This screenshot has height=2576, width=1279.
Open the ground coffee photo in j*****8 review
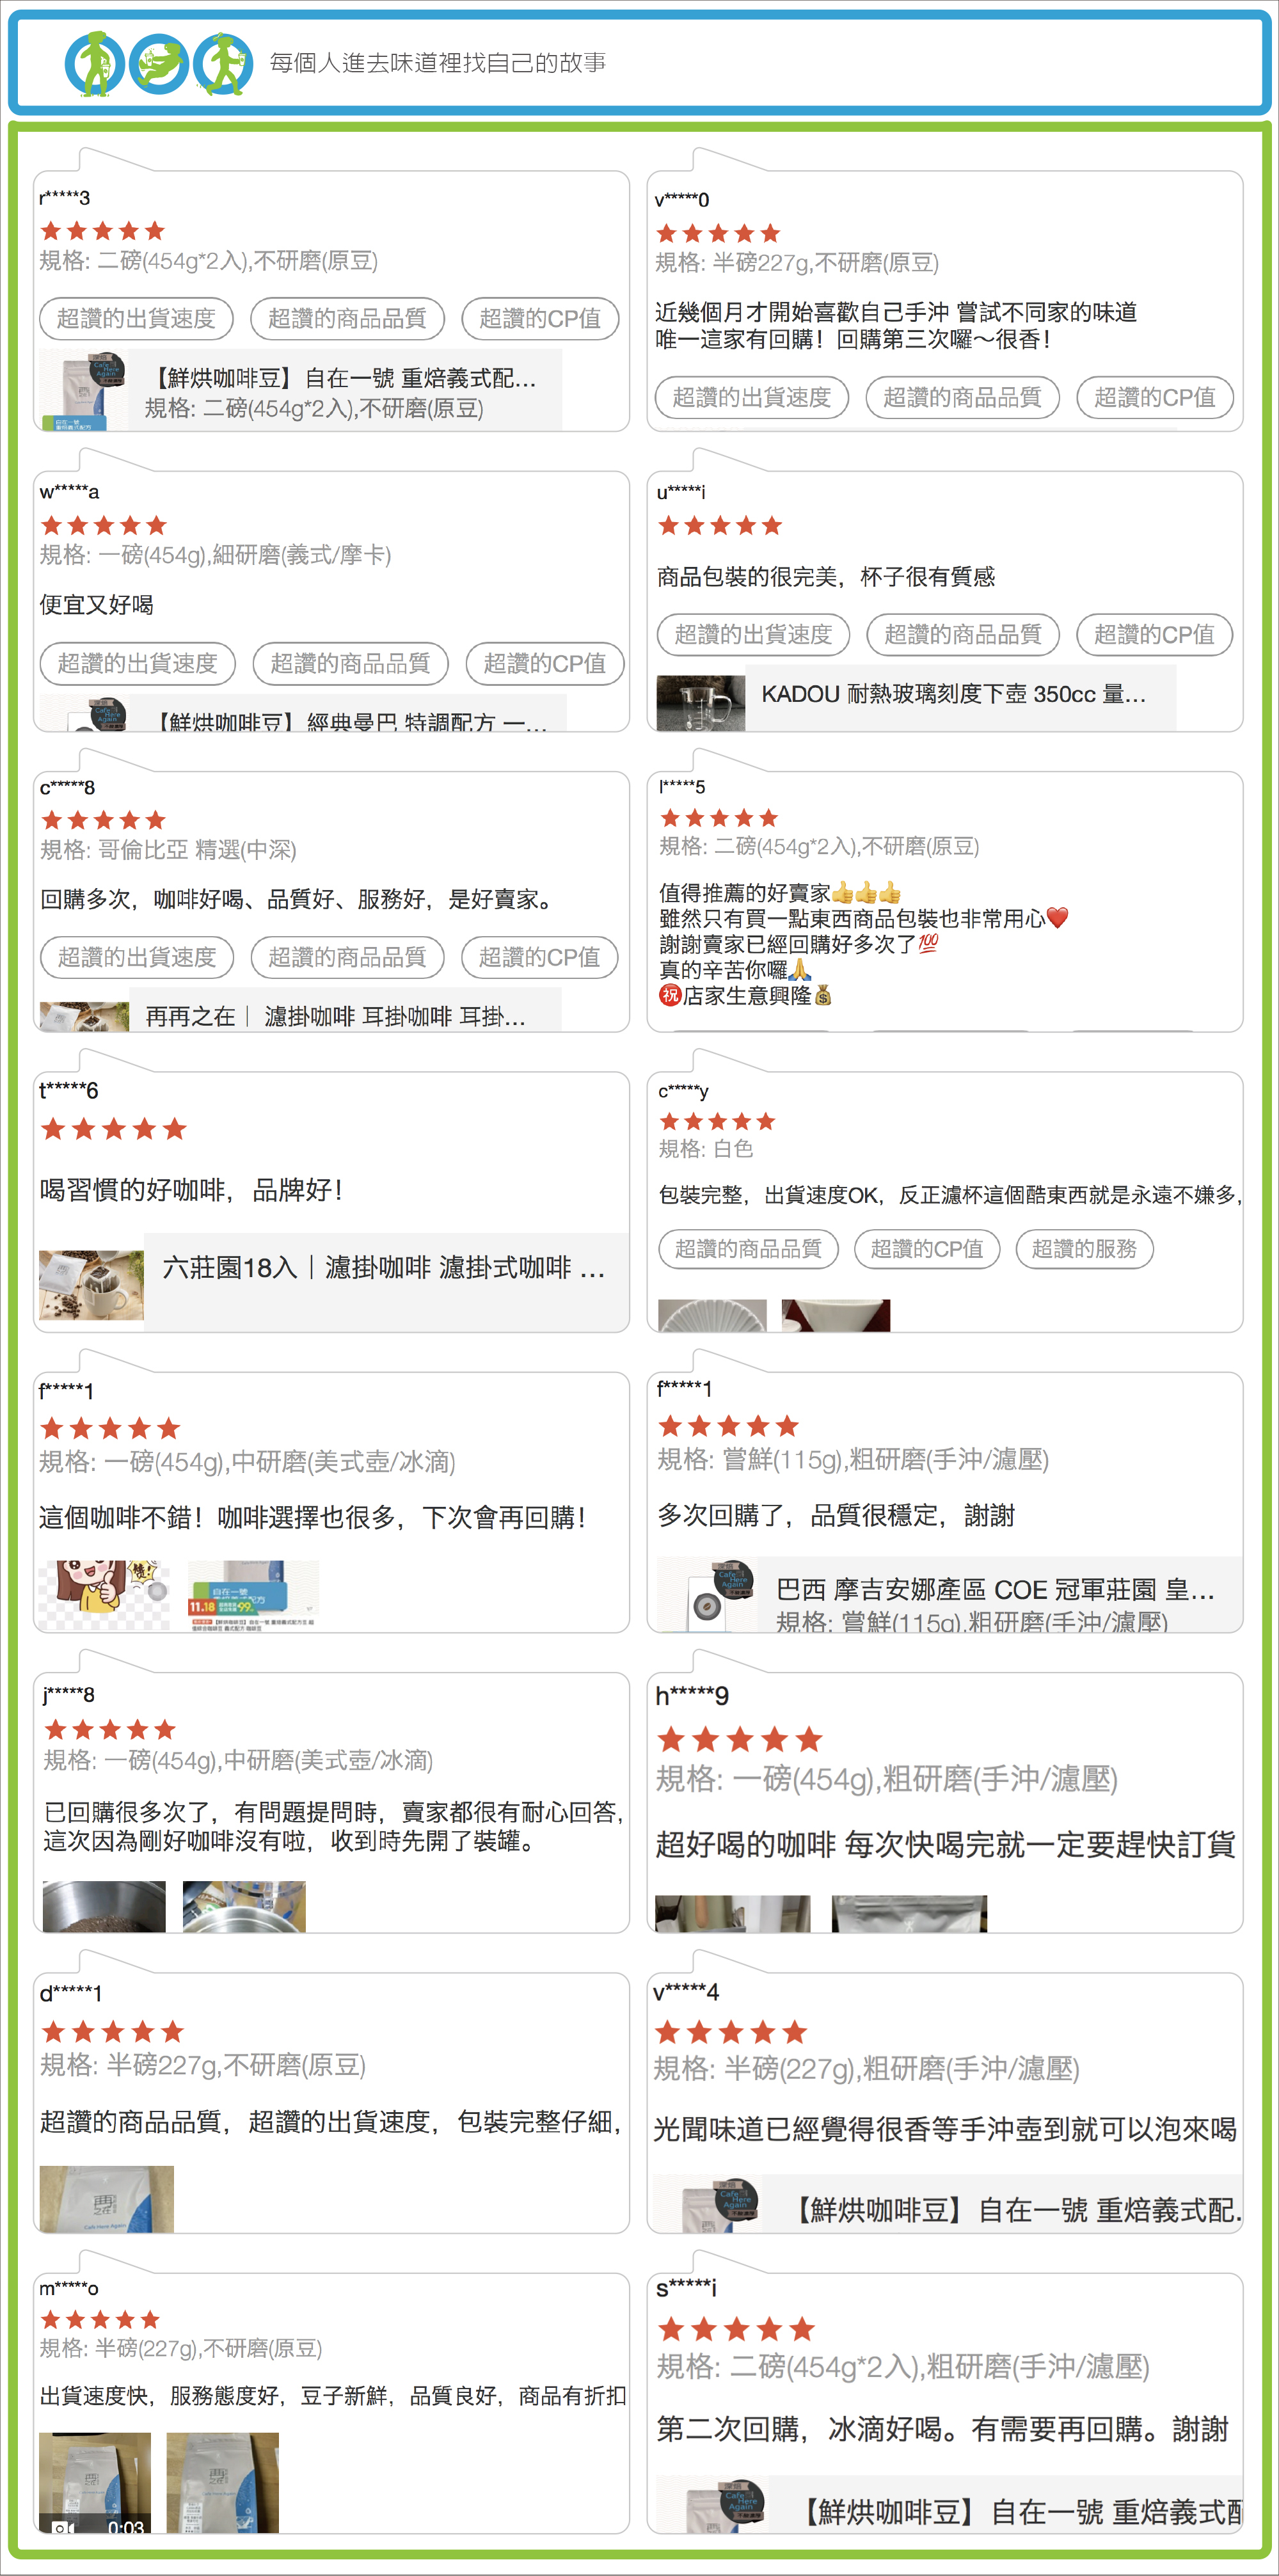click(104, 1906)
